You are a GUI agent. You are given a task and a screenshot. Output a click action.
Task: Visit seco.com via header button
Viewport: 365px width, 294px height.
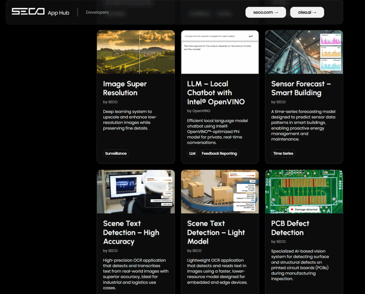click(266, 12)
